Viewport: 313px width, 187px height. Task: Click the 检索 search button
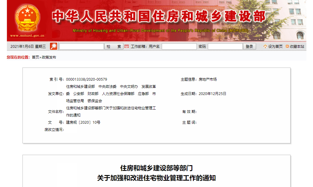tap(114, 46)
